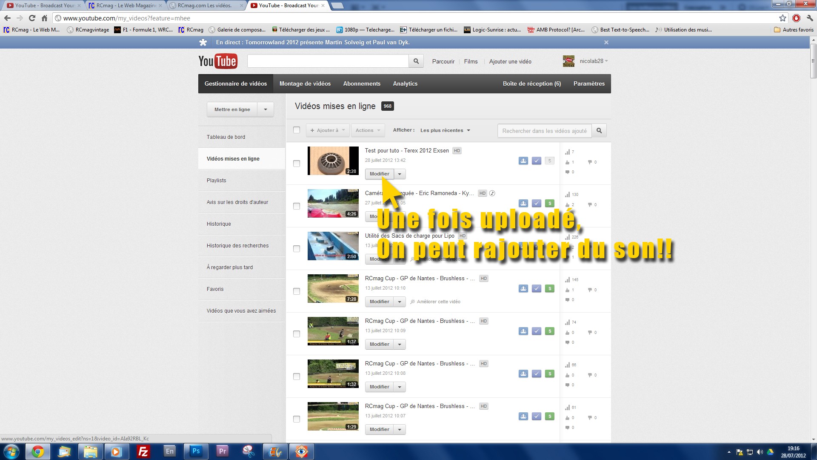Click the checkmark icon on the 1:37 video row
Image resolution: width=817 pixels, height=460 pixels.
point(537,331)
